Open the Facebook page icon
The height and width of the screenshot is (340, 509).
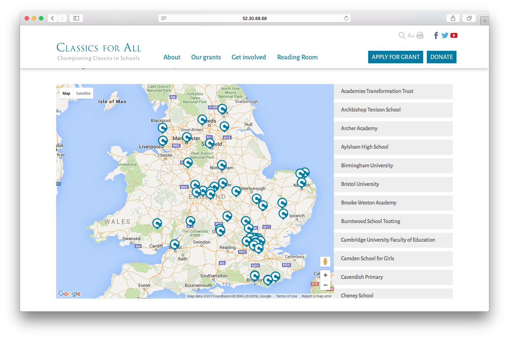click(436, 35)
